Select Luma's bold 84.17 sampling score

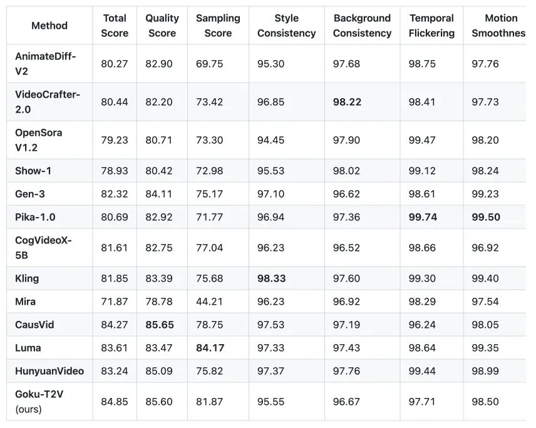210,348
